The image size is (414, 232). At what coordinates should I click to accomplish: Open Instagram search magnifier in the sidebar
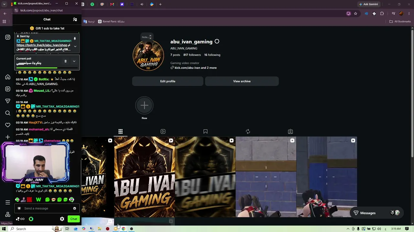(8, 113)
